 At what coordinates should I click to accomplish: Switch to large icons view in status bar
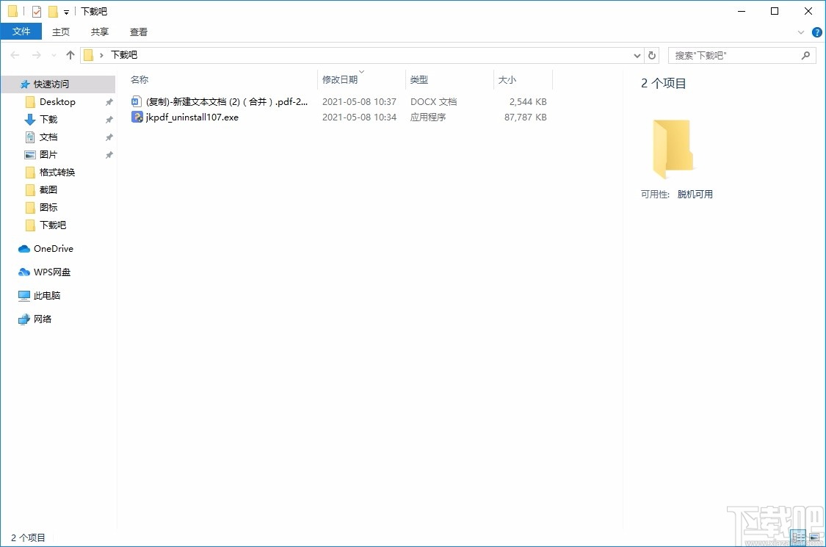pos(814,537)
